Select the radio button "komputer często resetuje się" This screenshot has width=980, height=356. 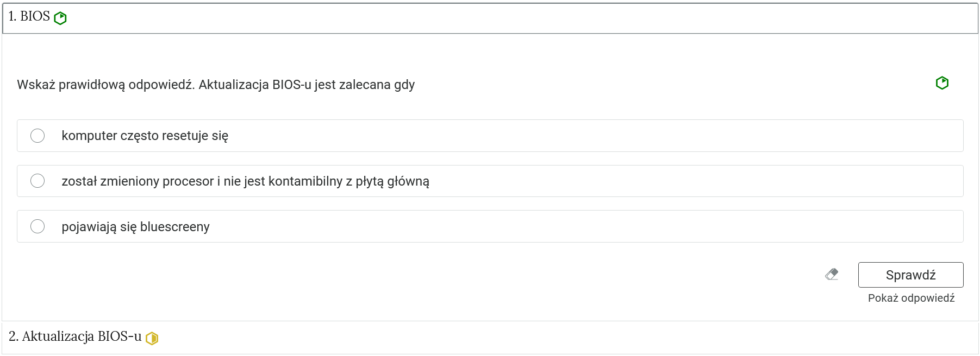[38, 136]
